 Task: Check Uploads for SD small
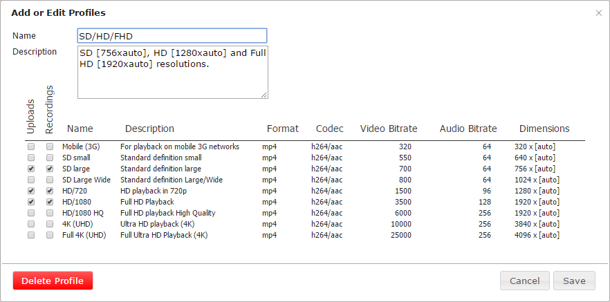point(31,158)
